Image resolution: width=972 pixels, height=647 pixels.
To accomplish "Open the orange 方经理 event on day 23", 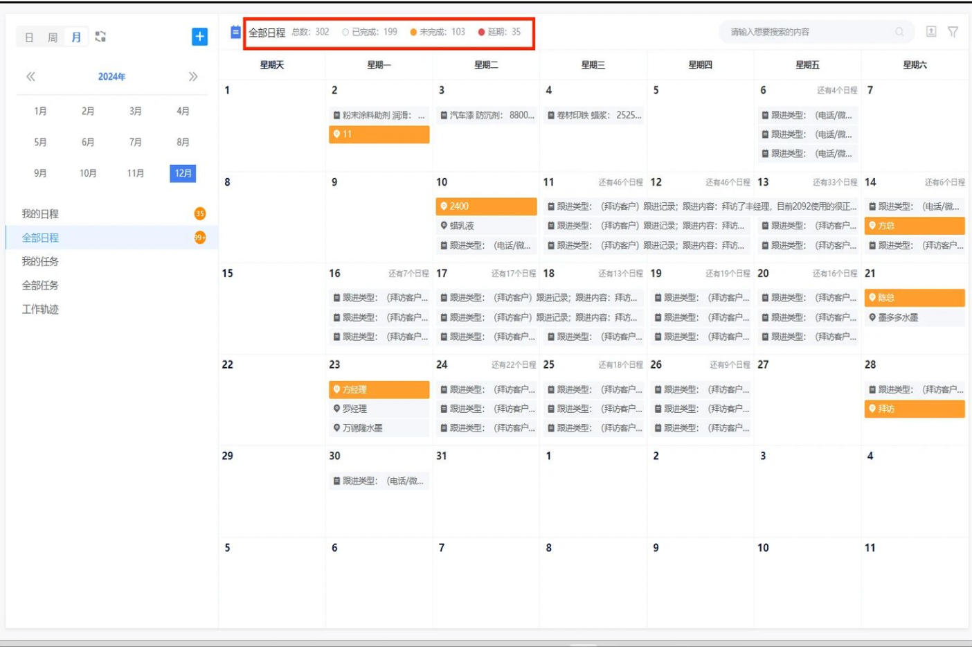I will [x=379, y=389].
